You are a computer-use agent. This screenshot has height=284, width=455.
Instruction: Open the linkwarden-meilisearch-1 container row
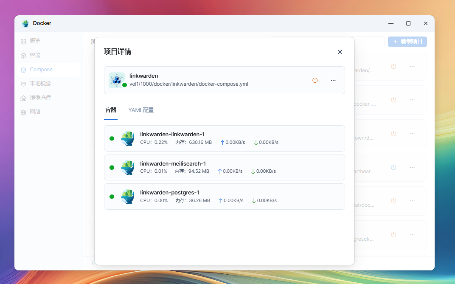pyautogui.click(x=224, y=167)
